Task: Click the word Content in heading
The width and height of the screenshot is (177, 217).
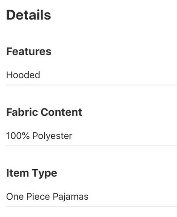Action: [x=62, y=112]
